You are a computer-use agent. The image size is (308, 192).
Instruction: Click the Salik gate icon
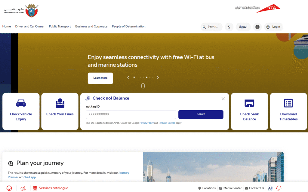pos(249,103)
